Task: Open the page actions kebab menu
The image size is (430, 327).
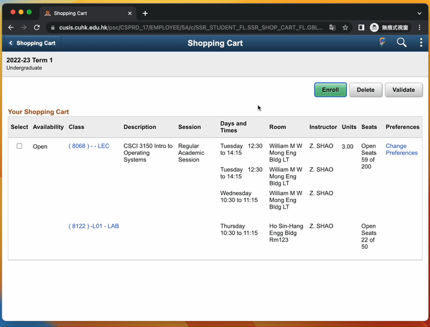Action: pyautogui.click(x=421, y=42)
